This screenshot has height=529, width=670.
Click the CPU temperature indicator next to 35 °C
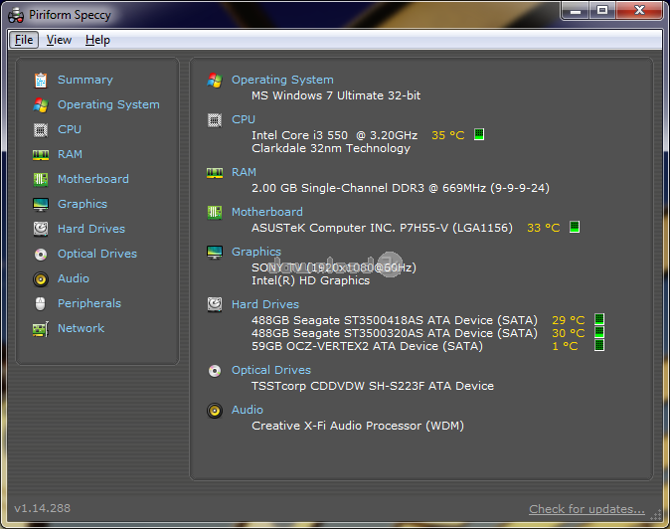479,134
